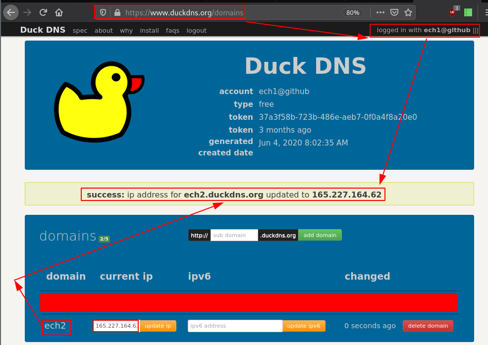Click the 'ipv6' column header
488x345 pixels.
200,276
